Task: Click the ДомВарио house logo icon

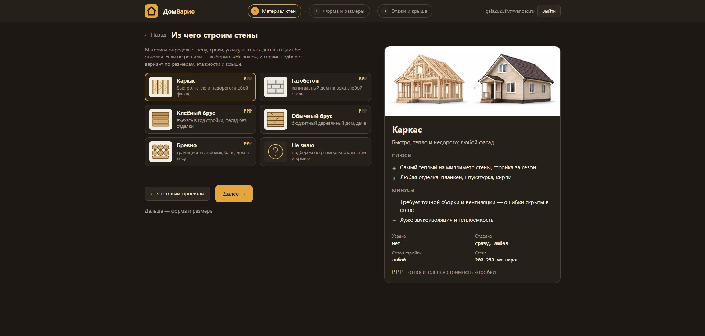Action: tap(151, 11)
